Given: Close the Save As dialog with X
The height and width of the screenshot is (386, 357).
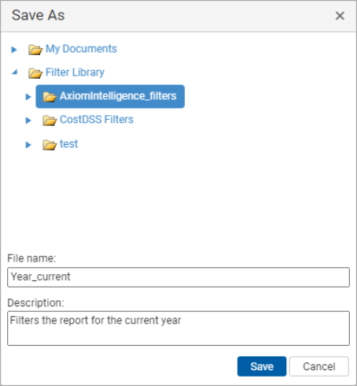Looking at the screenshot, I should pyautogui.click(x=340, y=16).
